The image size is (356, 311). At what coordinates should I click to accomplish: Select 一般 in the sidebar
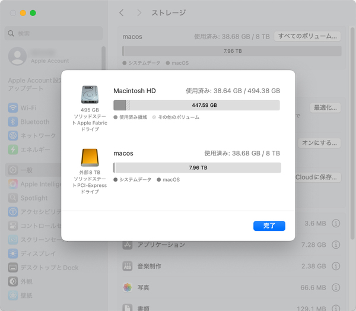click(x=33, y=170)
